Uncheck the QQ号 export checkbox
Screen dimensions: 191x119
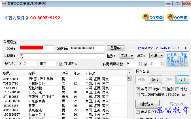pos(138,89)
